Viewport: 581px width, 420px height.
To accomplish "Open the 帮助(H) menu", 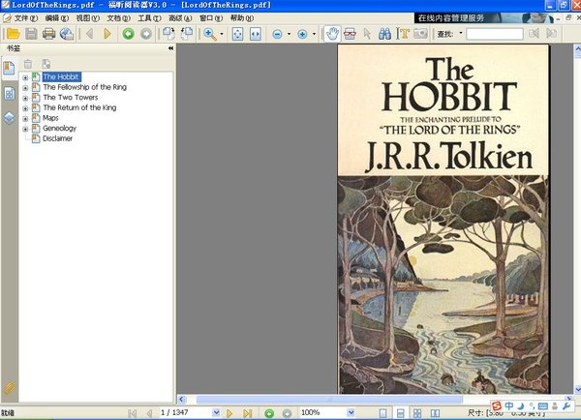I will pyautogui.click(x=243, y=18).
